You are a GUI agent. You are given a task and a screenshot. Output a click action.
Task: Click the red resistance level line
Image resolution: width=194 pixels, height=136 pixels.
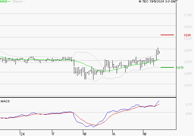click(167, 35)
